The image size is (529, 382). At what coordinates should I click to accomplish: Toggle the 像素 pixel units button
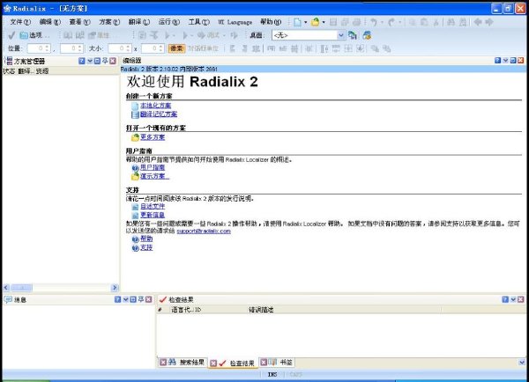pyautogui.click(x=176, y=48)
